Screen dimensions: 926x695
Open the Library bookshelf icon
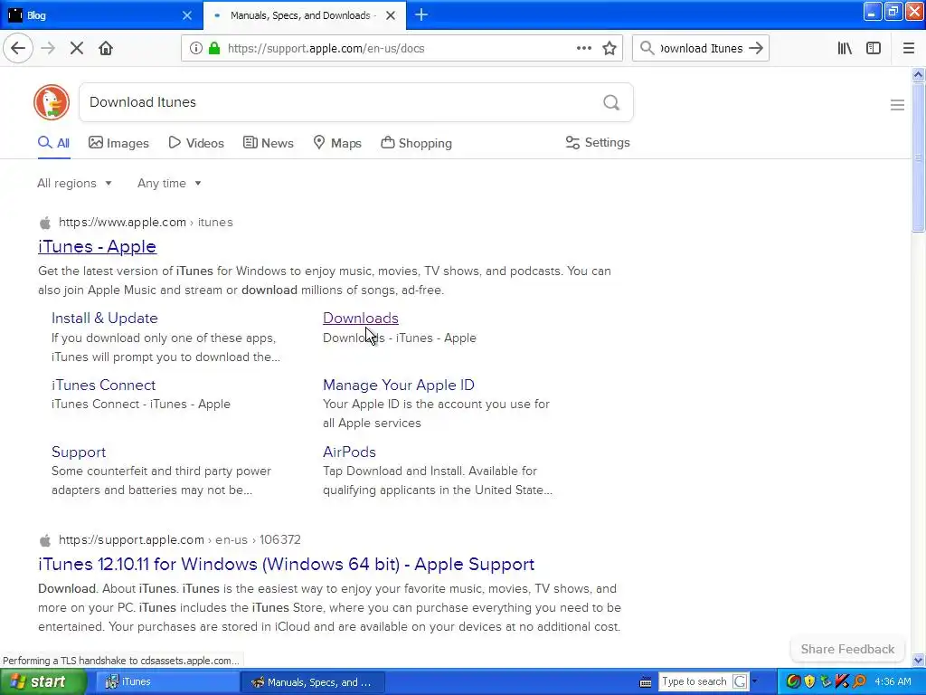click(x=846, y=49)
